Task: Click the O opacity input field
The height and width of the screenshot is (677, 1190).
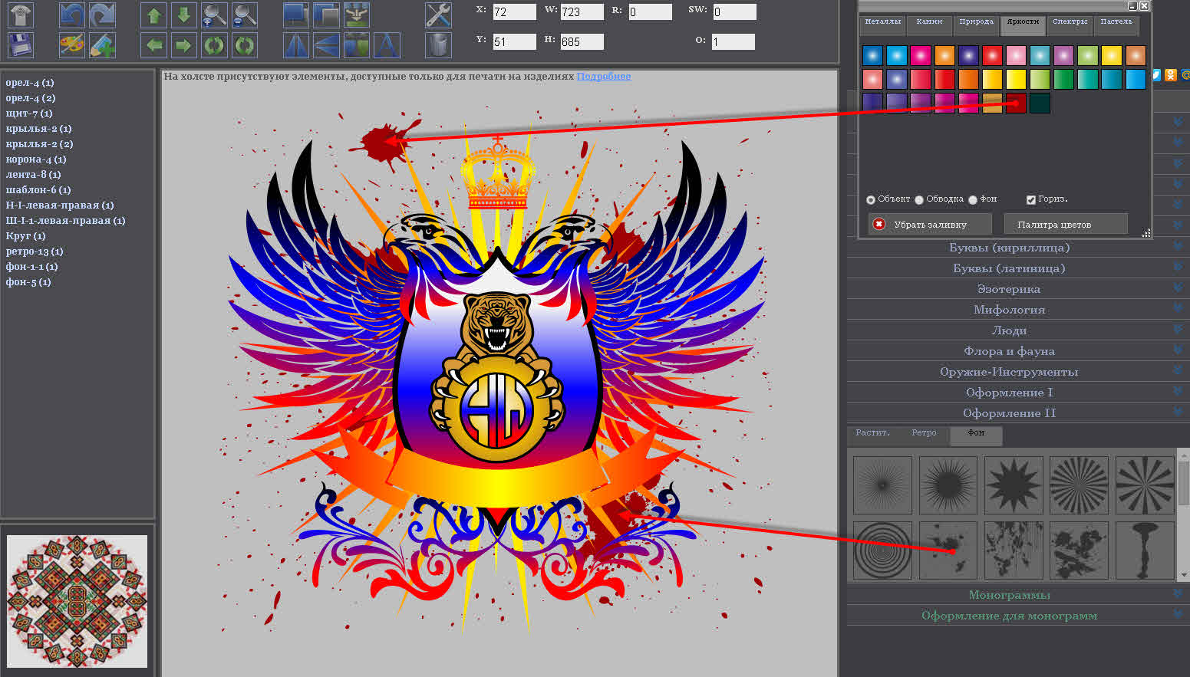Action: [x=733, y=41]
